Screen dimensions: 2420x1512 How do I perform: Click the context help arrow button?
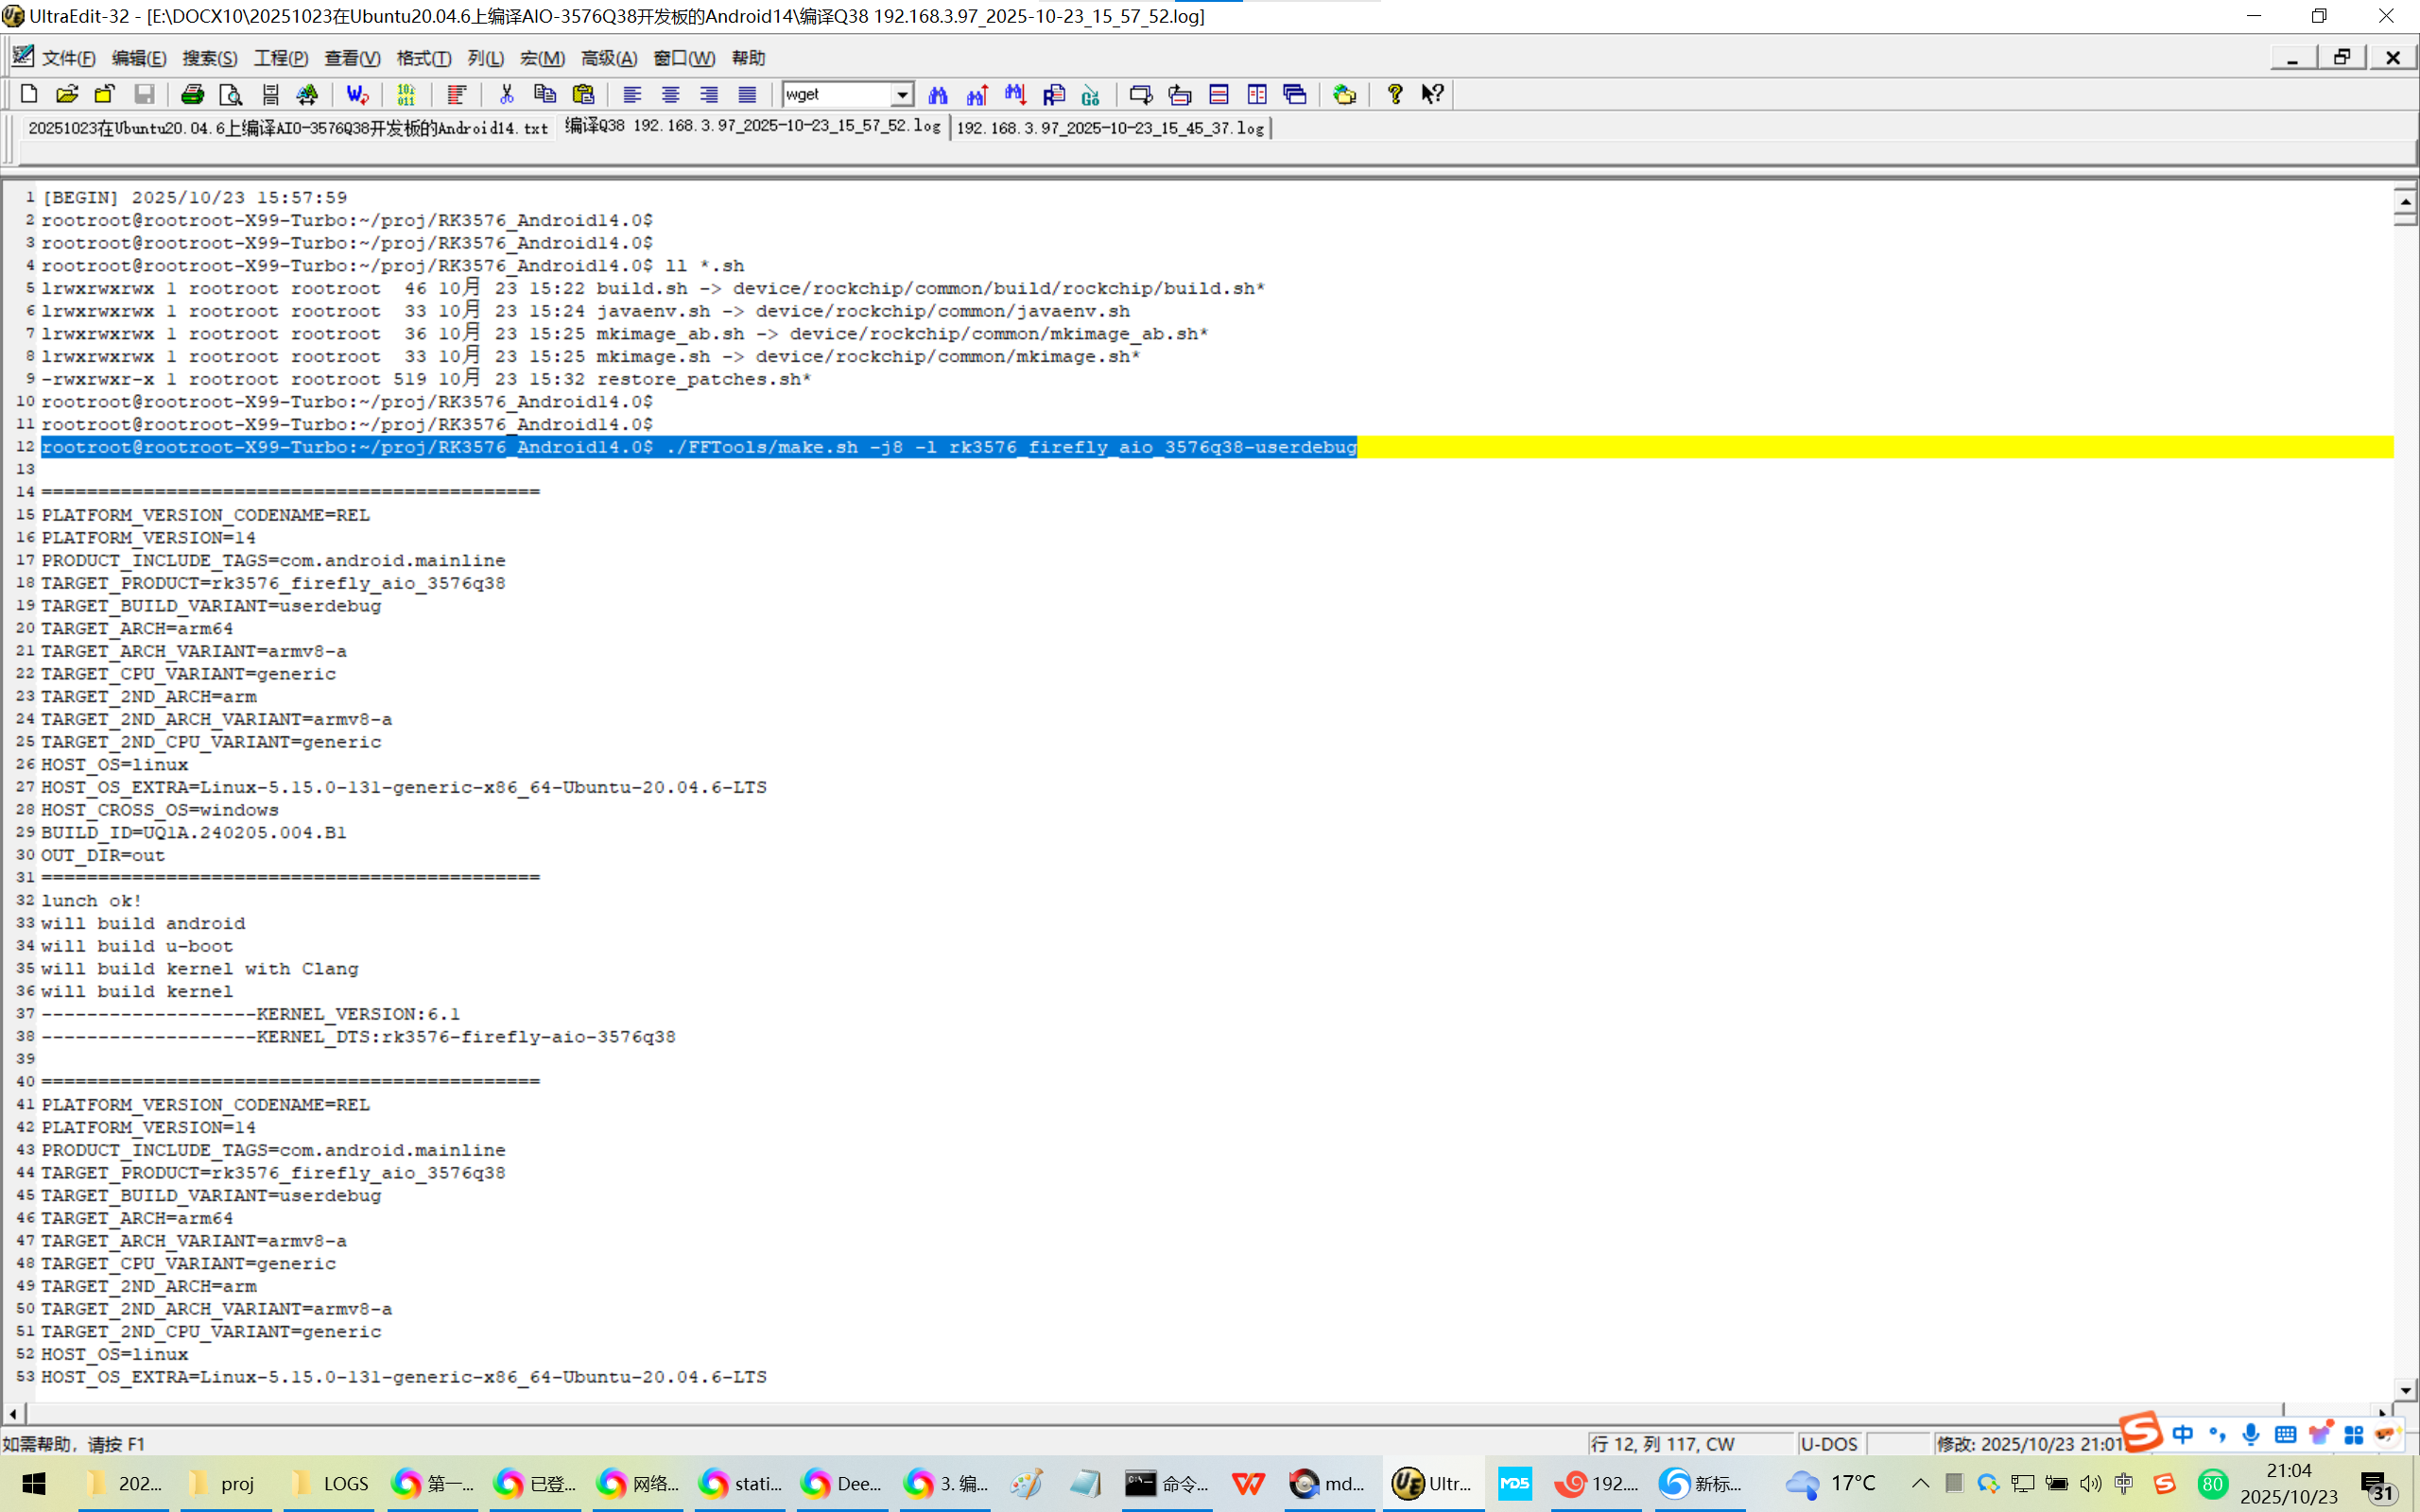(x=1432, y=94)
